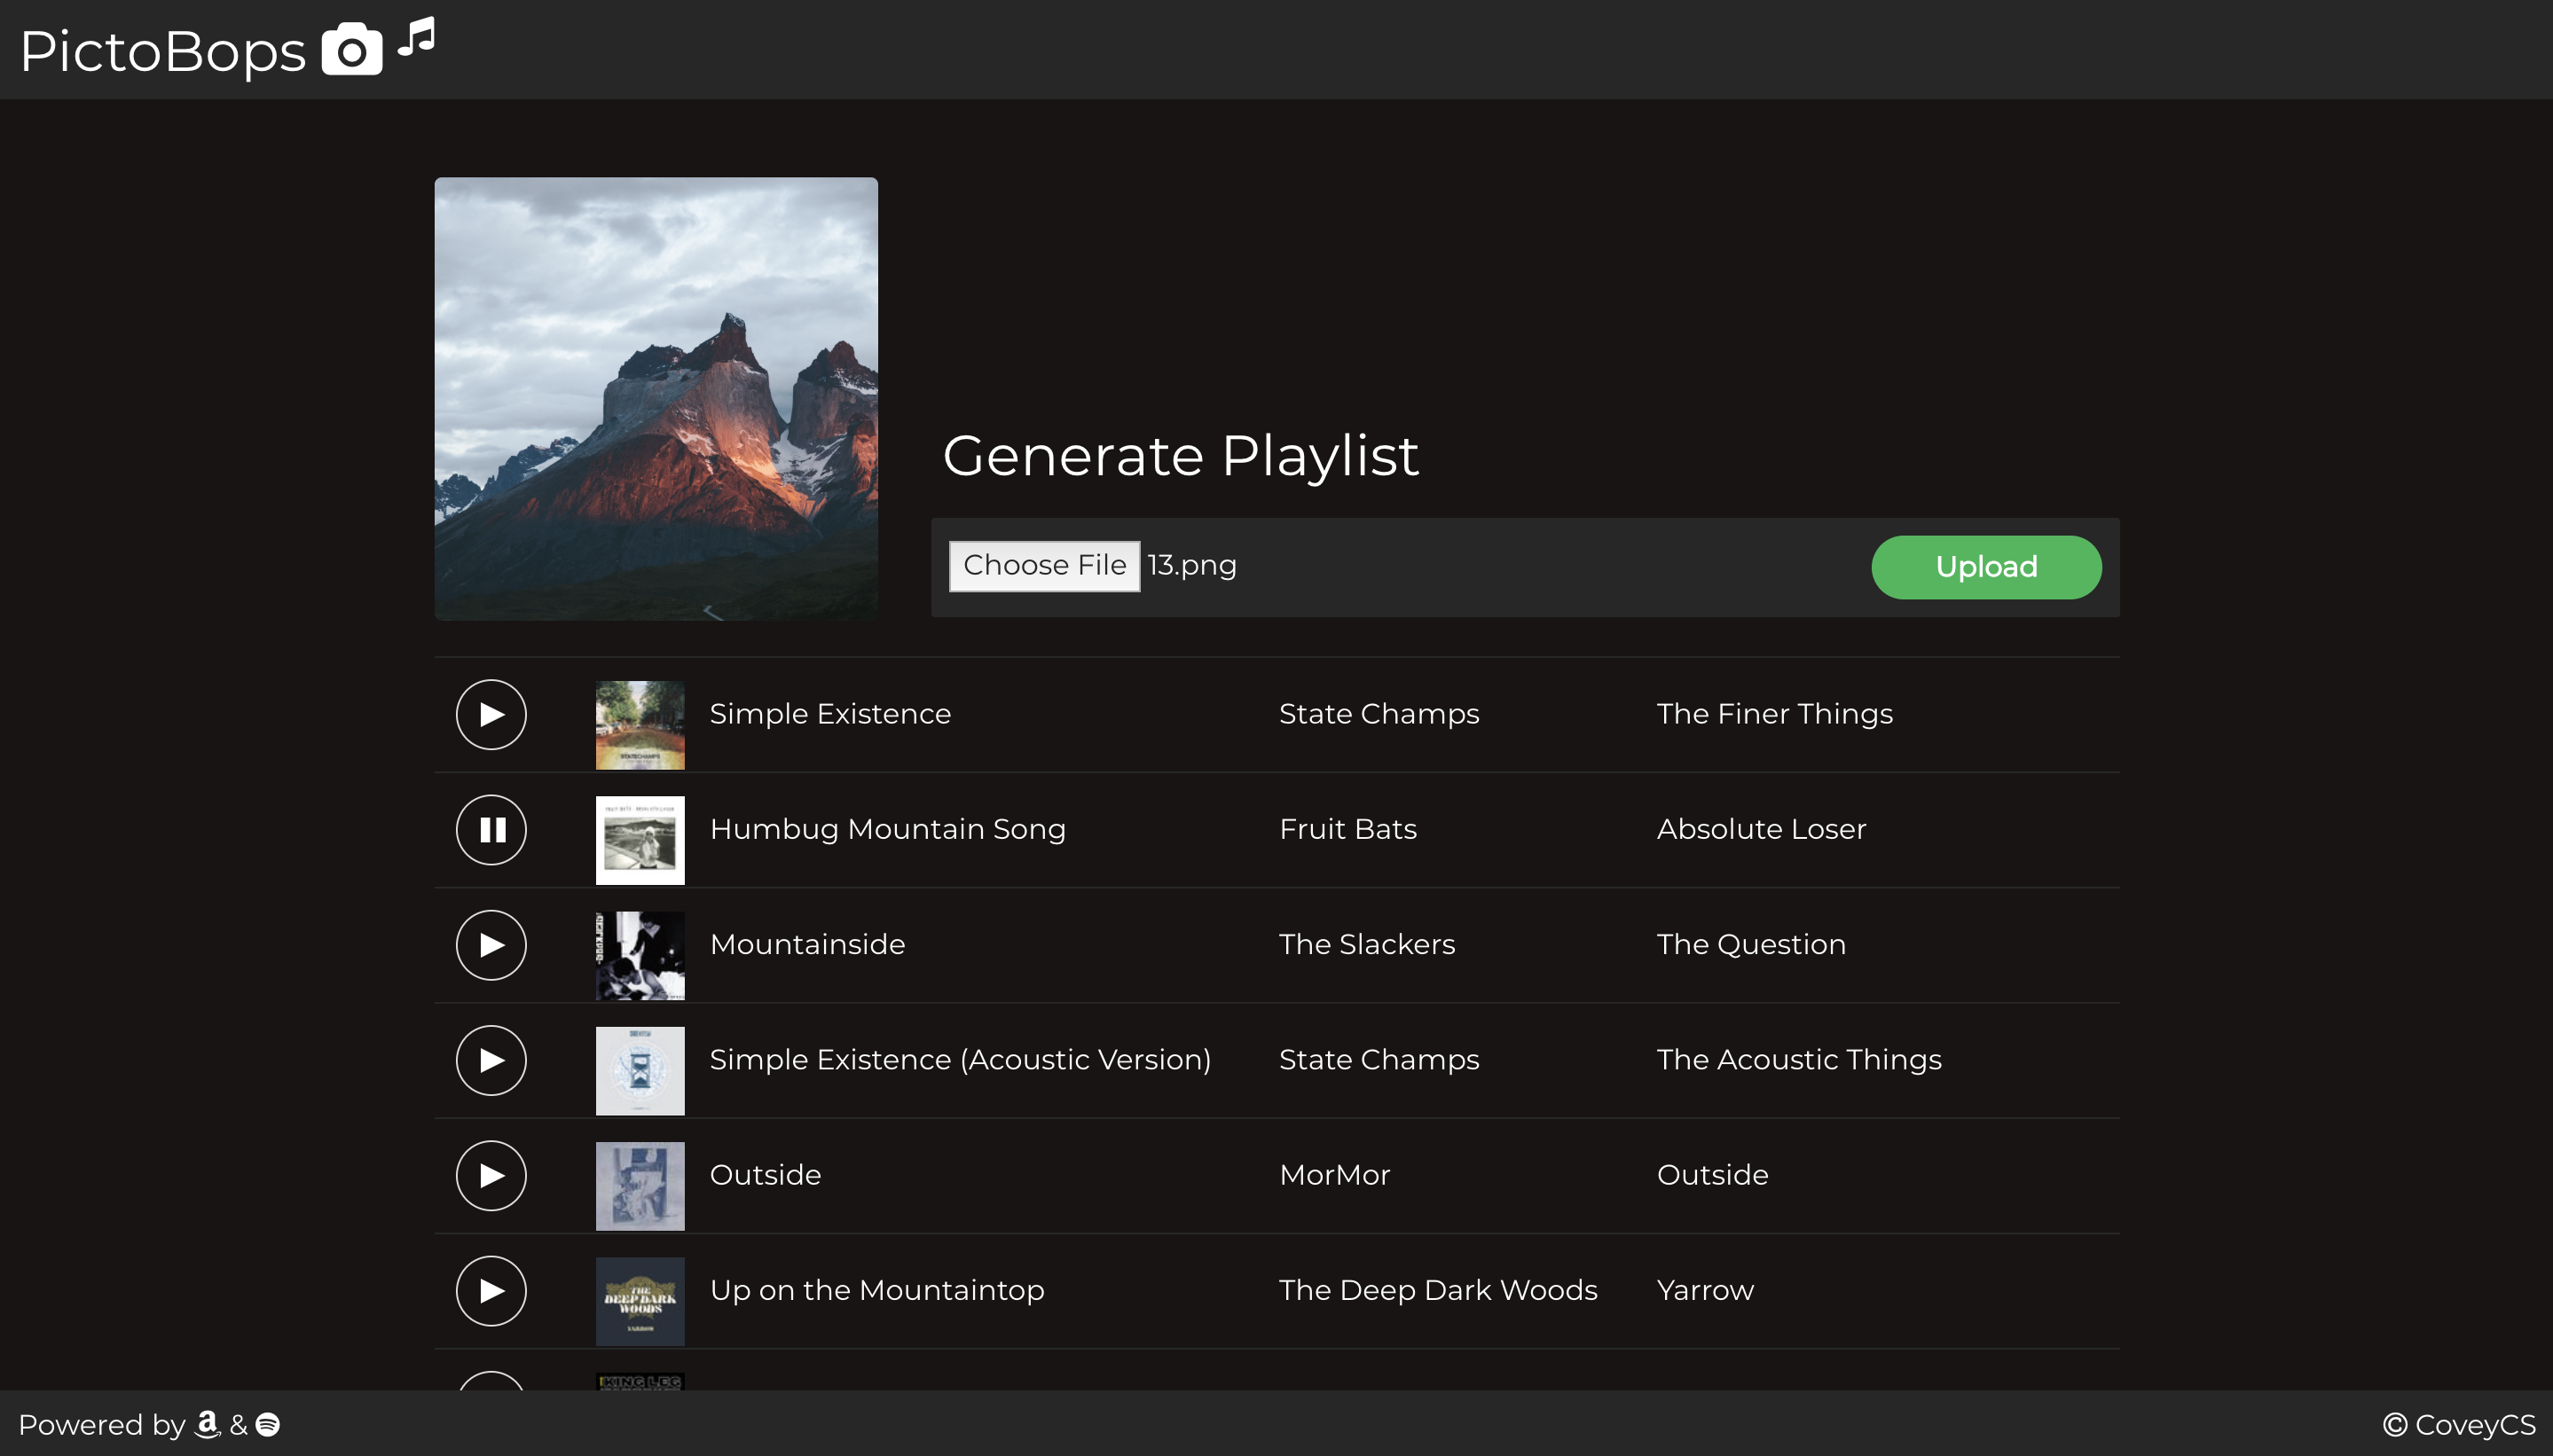
Task: Click the Choose File button
Action: pos(1043,565)
